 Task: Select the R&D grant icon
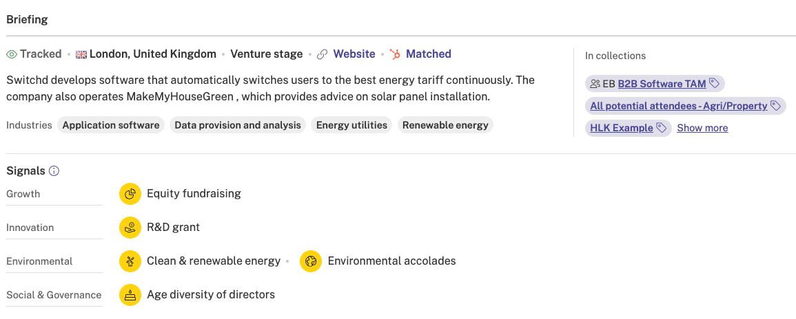click(x=130, y=228)
